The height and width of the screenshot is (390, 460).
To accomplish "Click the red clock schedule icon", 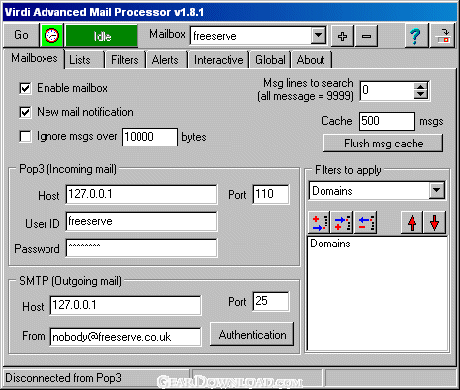I will pos(51,35).
